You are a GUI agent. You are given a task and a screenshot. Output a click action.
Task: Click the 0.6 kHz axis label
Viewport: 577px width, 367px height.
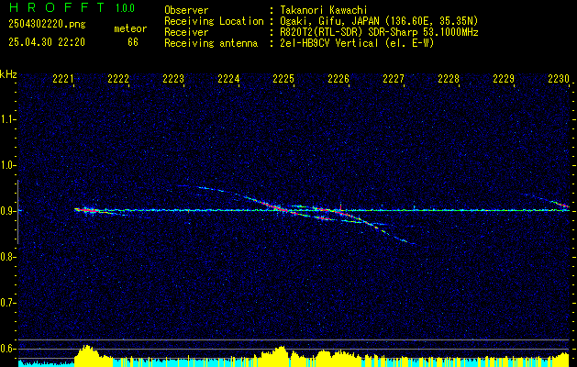[7, 349]
